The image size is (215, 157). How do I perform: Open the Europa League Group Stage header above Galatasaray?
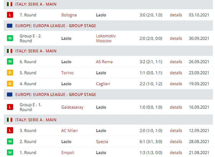pyautogui.click(x=56, y=95)
